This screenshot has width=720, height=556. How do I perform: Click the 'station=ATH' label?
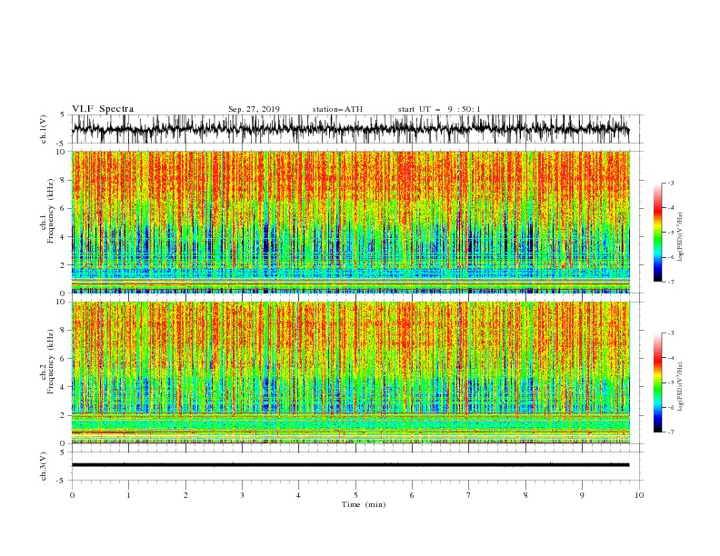pos(337,109)
